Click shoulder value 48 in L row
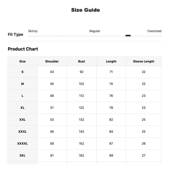 52,96
